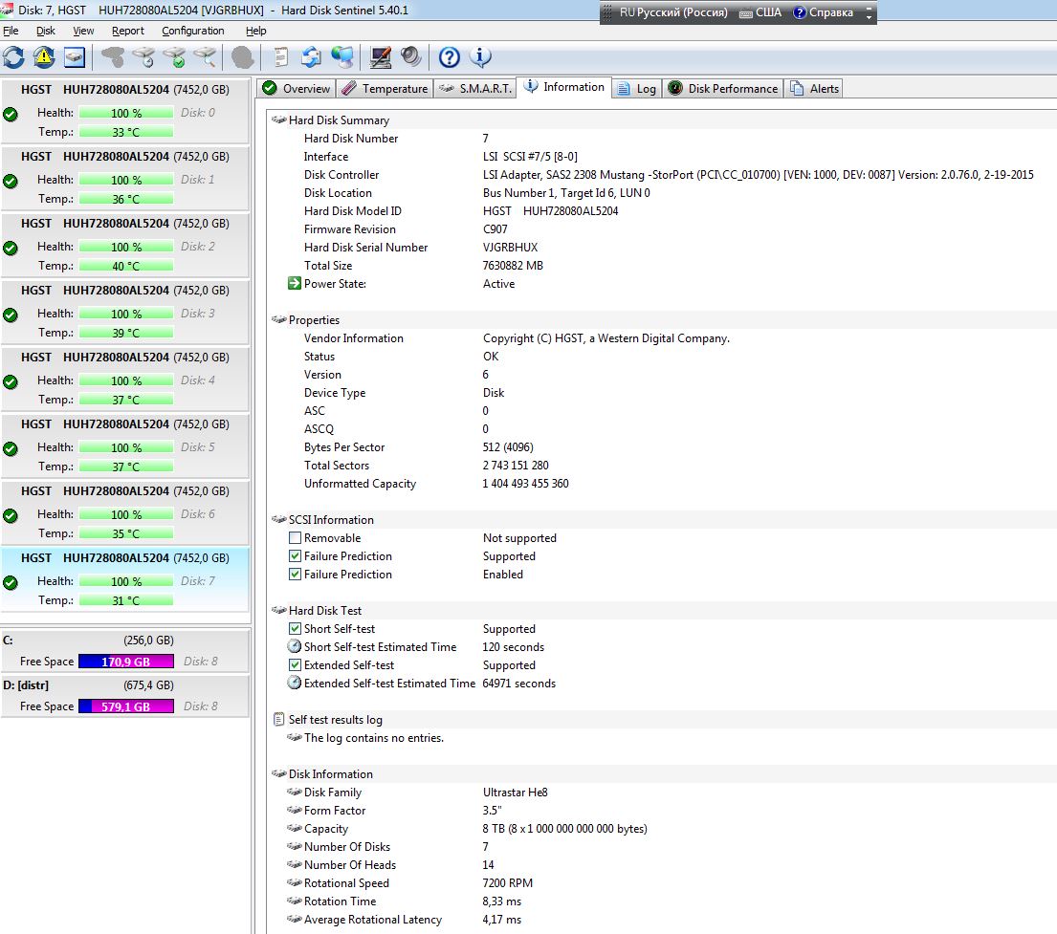Open the Report menu
Image resolution: width=1057 pixels, height=934 pixels.
(x=128, y=31)
